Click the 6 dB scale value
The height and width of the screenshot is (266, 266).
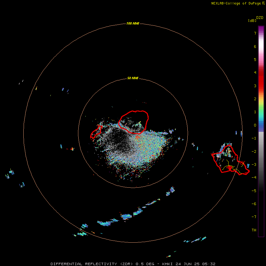[x=255, y=46]
